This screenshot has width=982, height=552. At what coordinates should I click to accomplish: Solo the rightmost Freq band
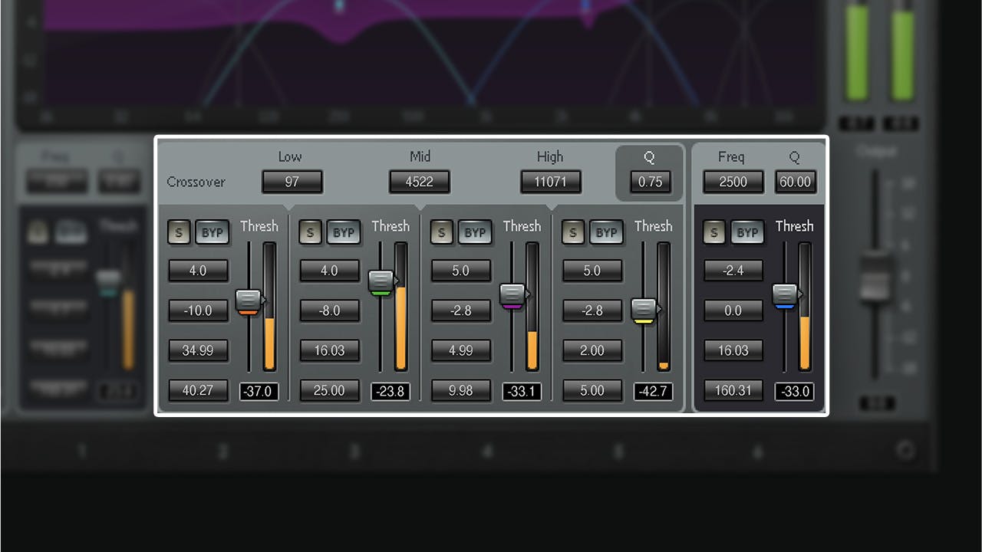[714, 232]
